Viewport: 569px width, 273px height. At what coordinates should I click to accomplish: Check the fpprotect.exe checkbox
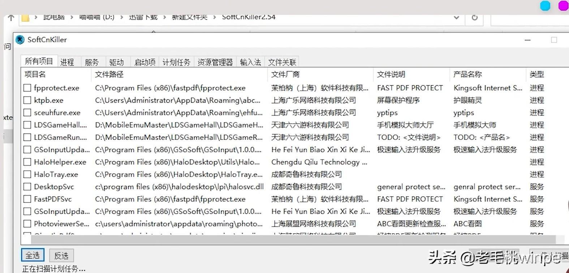pyautogui.click(x=27, y=88)
